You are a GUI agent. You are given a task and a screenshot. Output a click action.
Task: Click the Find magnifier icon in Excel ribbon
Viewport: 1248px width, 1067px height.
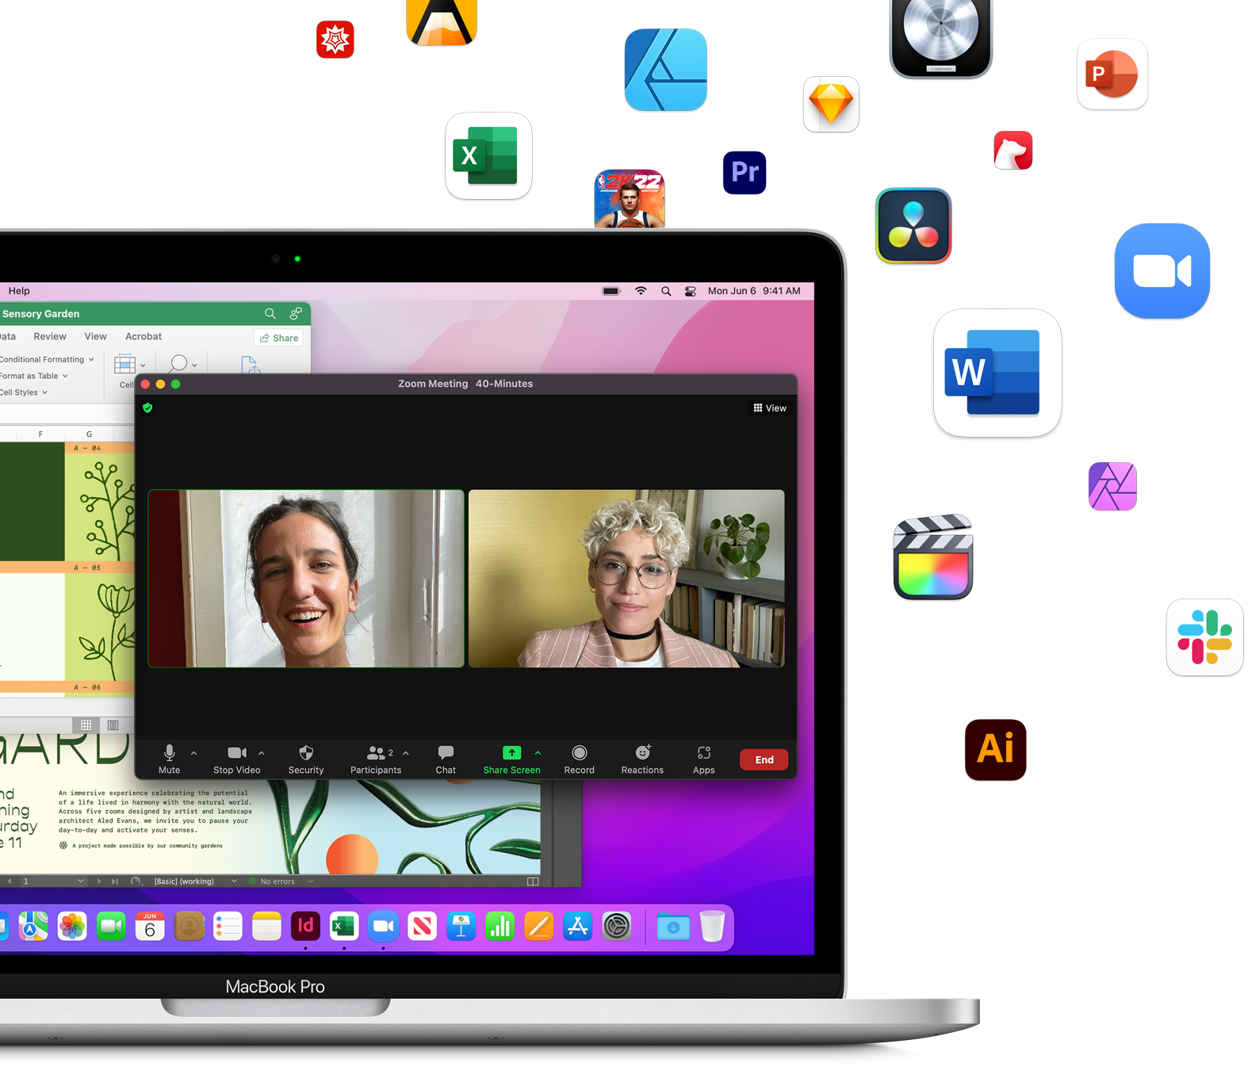tap(179, 363)
